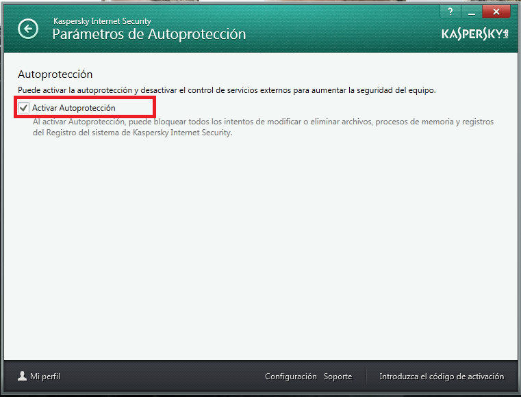Click the Mi perfil label
The width and height of the screenshot is (521, 397).
(x=45, y=377)
